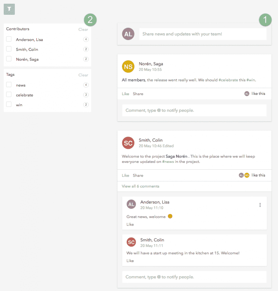Click the NS avatar on Norén's post

pyautogui.click(x=128, y=67)
